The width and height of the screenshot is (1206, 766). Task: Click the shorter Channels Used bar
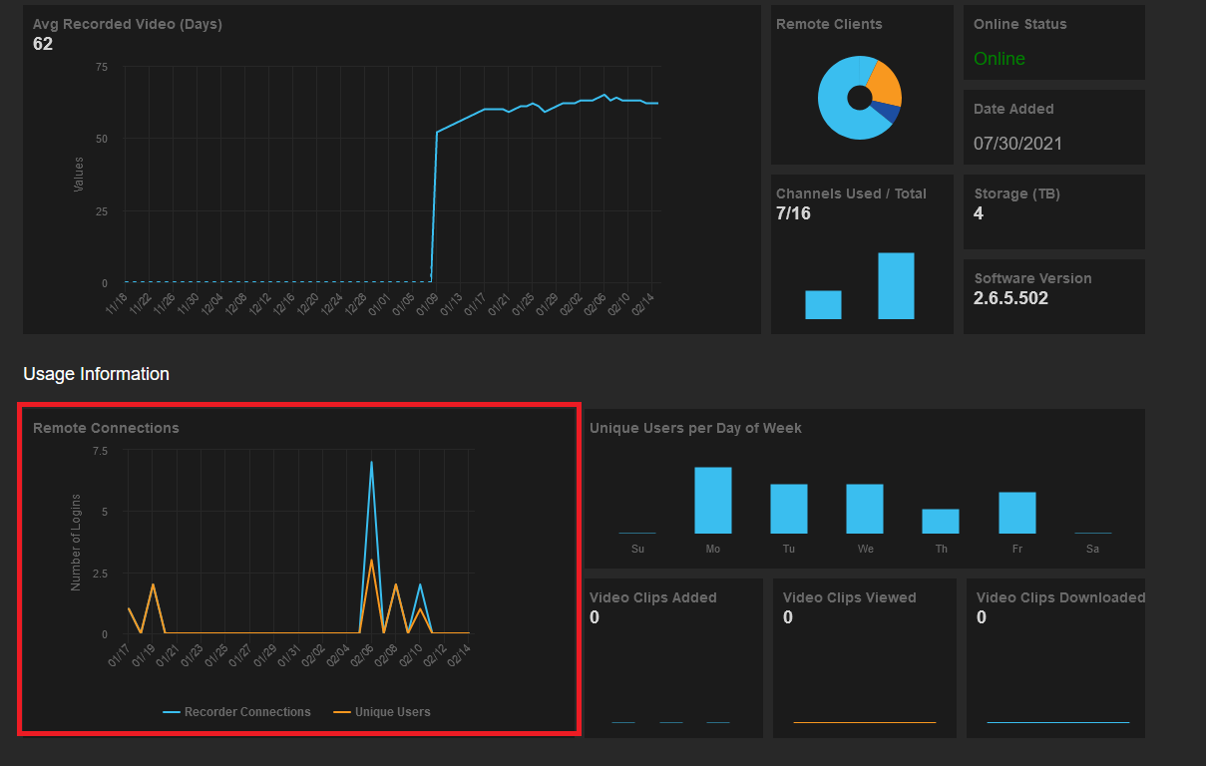823,305
